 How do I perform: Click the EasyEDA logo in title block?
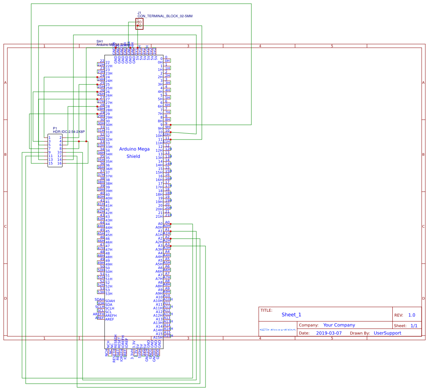(278, 330)
